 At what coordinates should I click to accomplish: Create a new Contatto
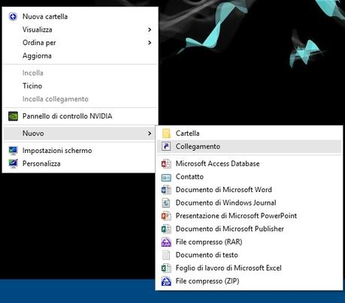[249, 177]
